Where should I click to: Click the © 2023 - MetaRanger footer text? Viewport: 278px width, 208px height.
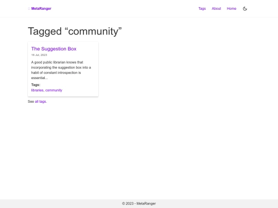click(139, 203)
